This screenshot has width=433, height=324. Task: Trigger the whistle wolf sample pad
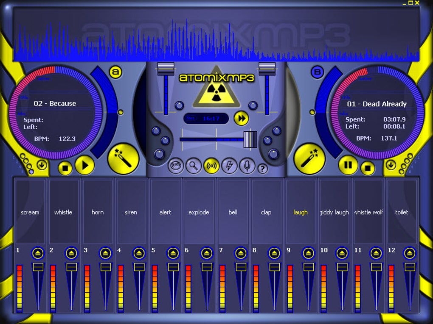coord(368,212)
